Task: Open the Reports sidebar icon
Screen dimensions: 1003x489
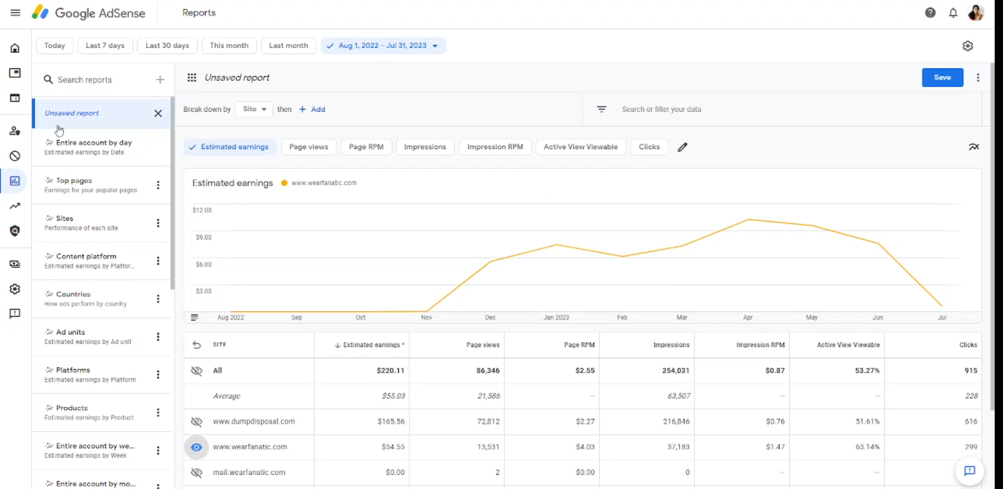Action: (15, 181)
